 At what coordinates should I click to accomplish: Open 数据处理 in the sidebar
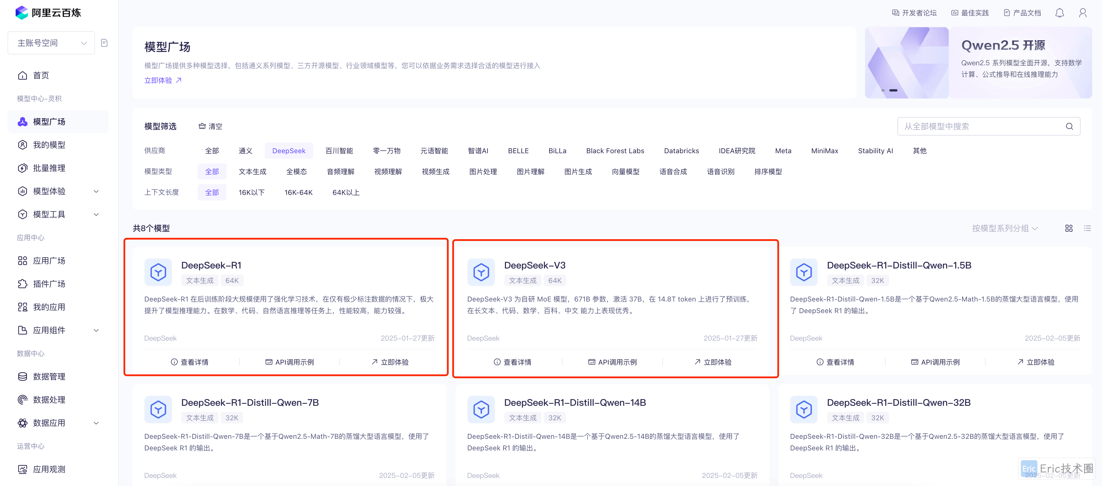click(x=58, y=400)
